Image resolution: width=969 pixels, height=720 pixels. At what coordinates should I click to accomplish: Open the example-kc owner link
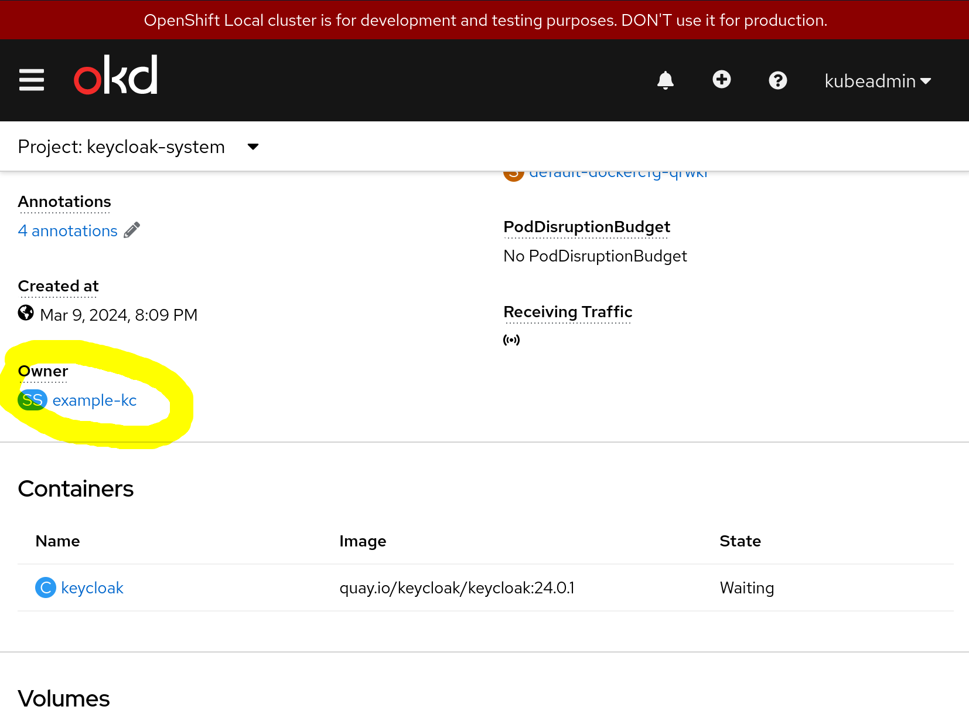94,400
